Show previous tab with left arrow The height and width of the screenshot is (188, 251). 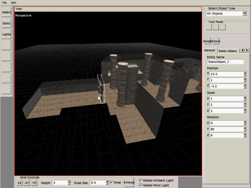(242, 50)
